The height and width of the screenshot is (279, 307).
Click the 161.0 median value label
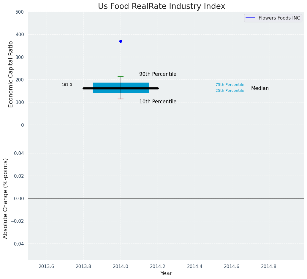(x=67, y=85)
